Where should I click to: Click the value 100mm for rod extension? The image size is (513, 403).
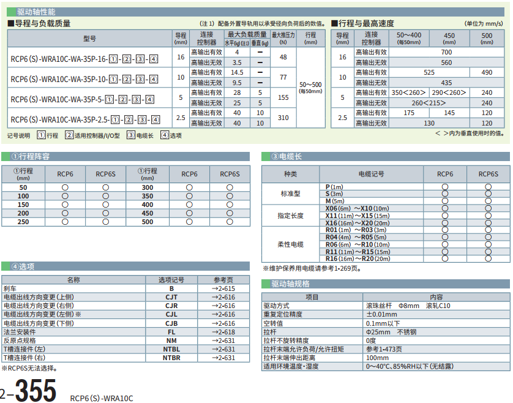pyautogui.click(x=377, y=358)
